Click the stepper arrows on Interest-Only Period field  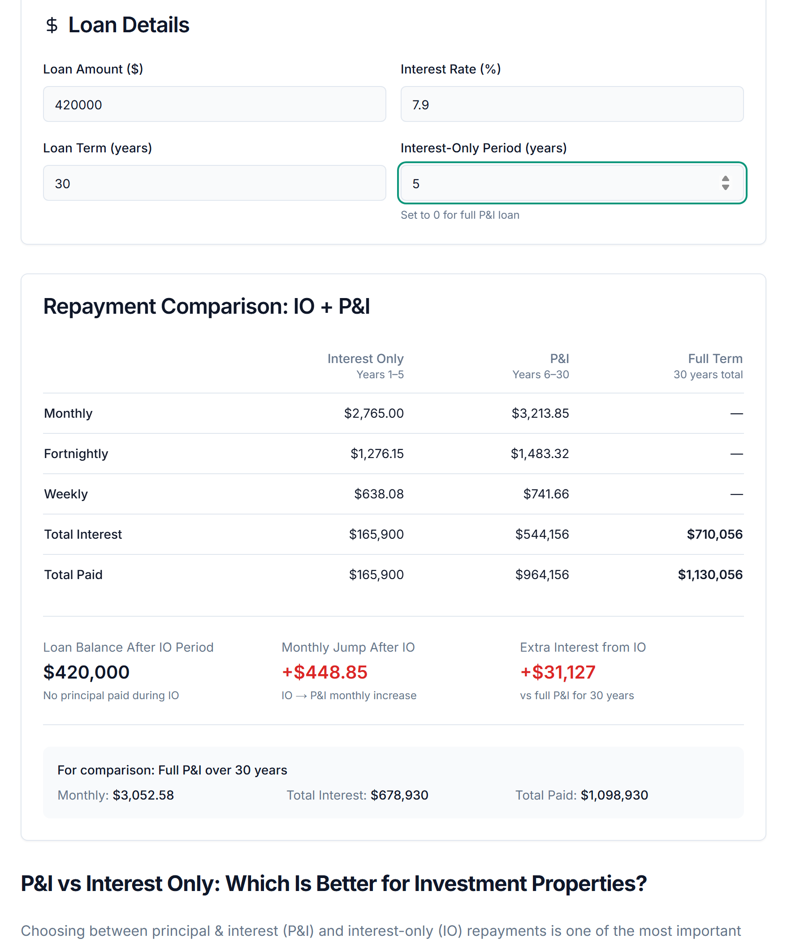(x=726, y=183)
